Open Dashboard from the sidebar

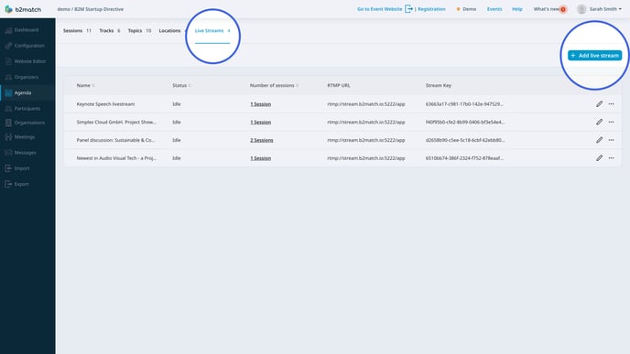click(27, 30)
